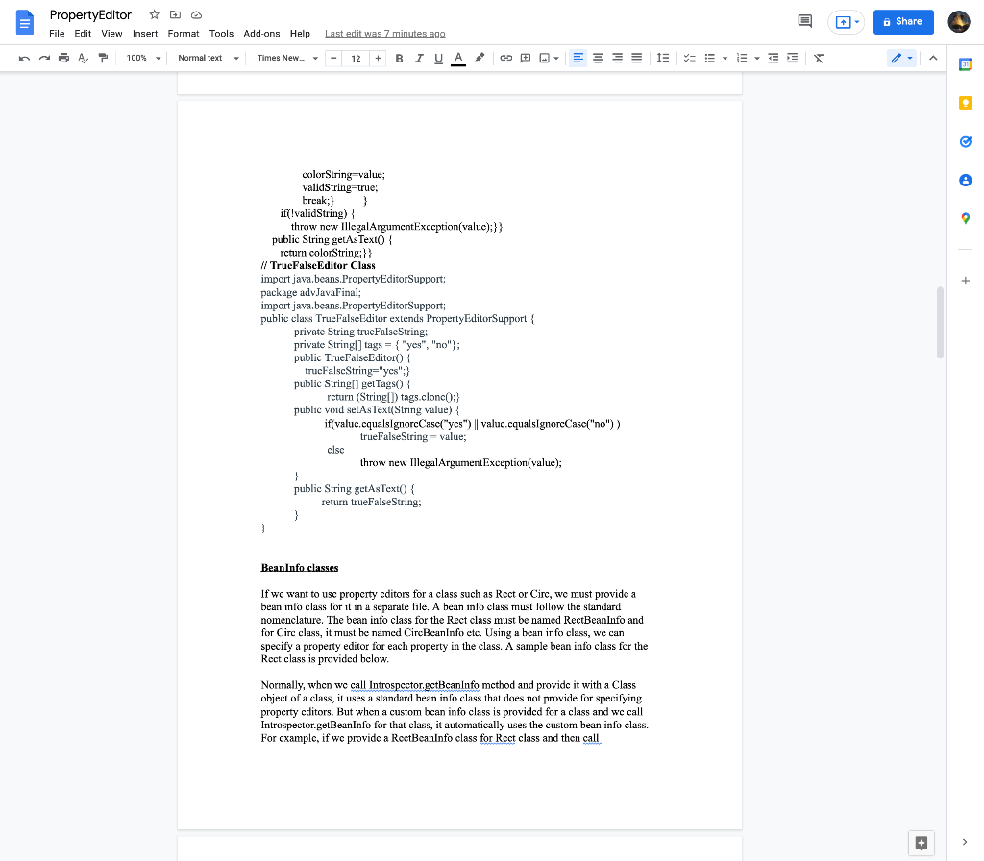Open the Google Tasks sidebar panel

[x=965, y=141]
